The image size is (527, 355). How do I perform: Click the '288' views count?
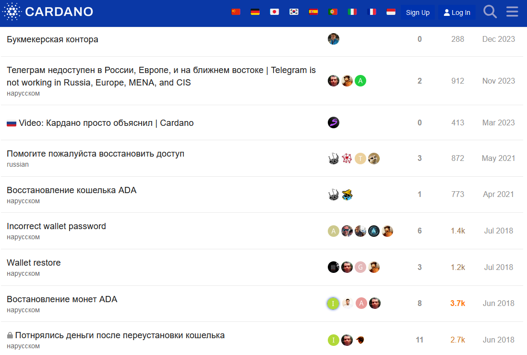point(457,39)
